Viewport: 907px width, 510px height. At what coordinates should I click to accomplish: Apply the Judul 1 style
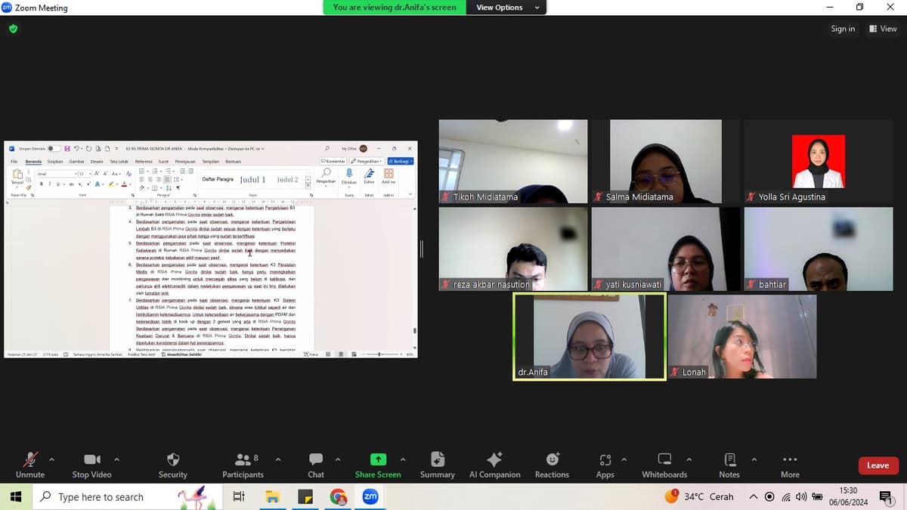253,180
